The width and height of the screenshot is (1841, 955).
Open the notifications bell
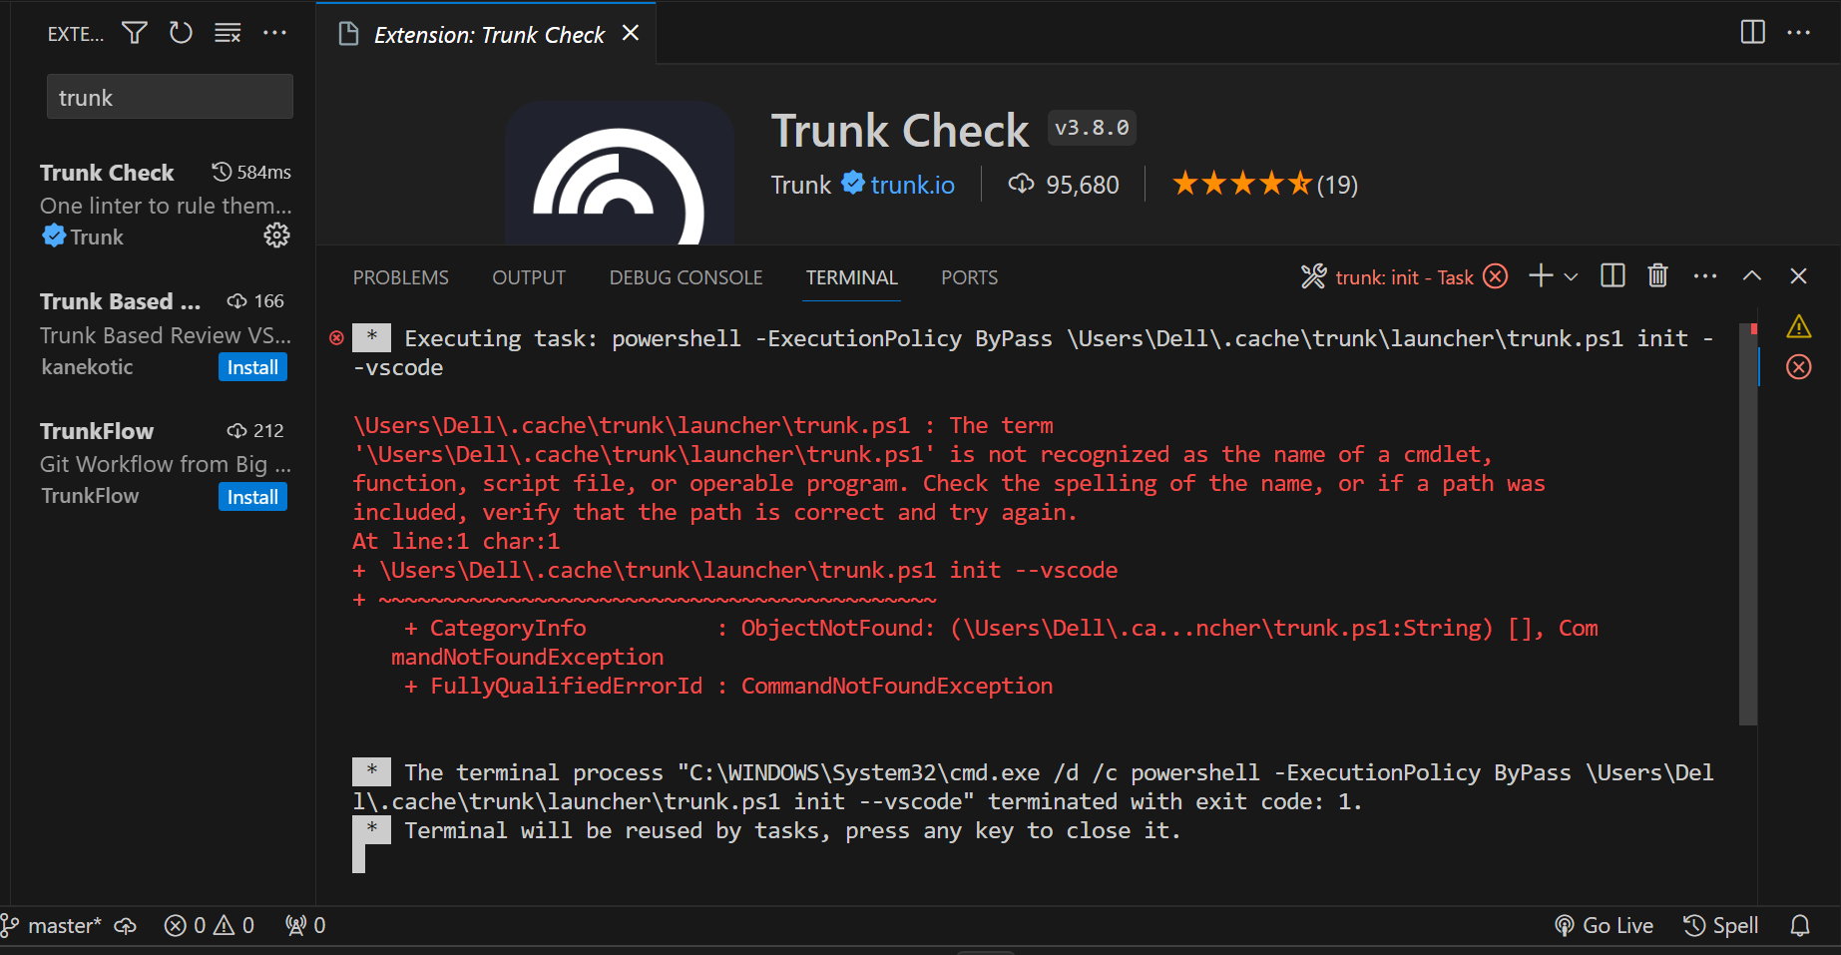click(x=1800, y=926)
